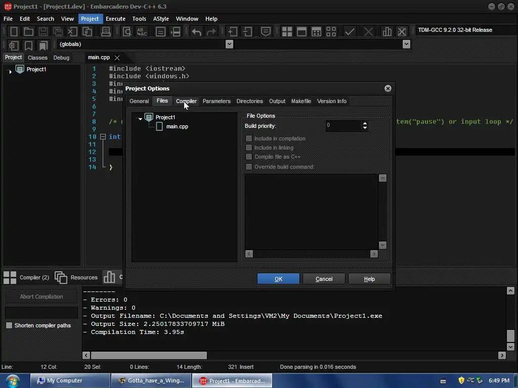This screenshot has width=518, height=388.
Task: Close the main.cpp editor tab
Action: click(x=117, y=58)
